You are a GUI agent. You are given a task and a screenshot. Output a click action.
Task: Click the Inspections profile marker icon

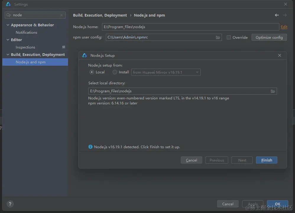coord(64,47)
